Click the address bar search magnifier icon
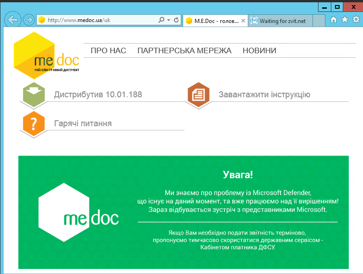The image size is (363, 274). pyautogui.click(x=162, y=20)
